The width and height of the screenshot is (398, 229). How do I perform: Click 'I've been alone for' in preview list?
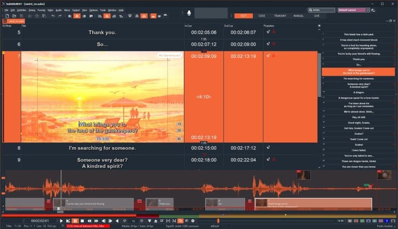point(359,103)
